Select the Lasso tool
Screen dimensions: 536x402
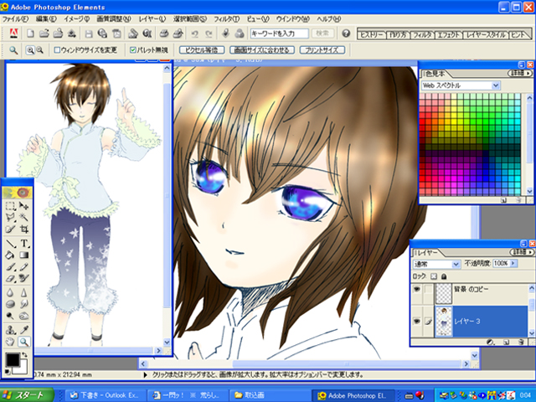pos(10,217)
